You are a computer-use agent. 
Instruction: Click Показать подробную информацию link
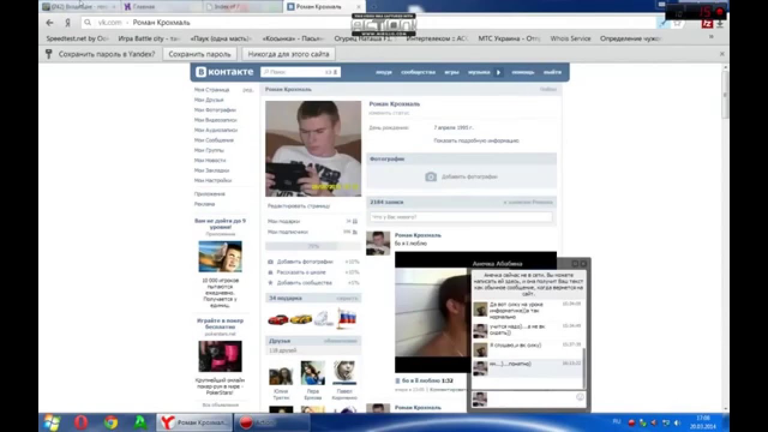476,141
